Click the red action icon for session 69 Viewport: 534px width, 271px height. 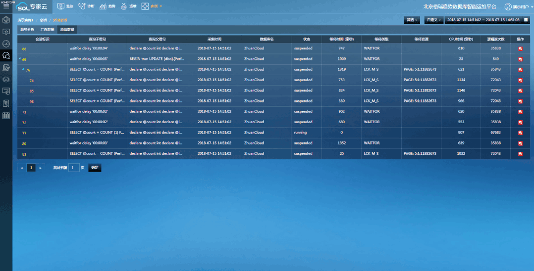tap(520, 59)
